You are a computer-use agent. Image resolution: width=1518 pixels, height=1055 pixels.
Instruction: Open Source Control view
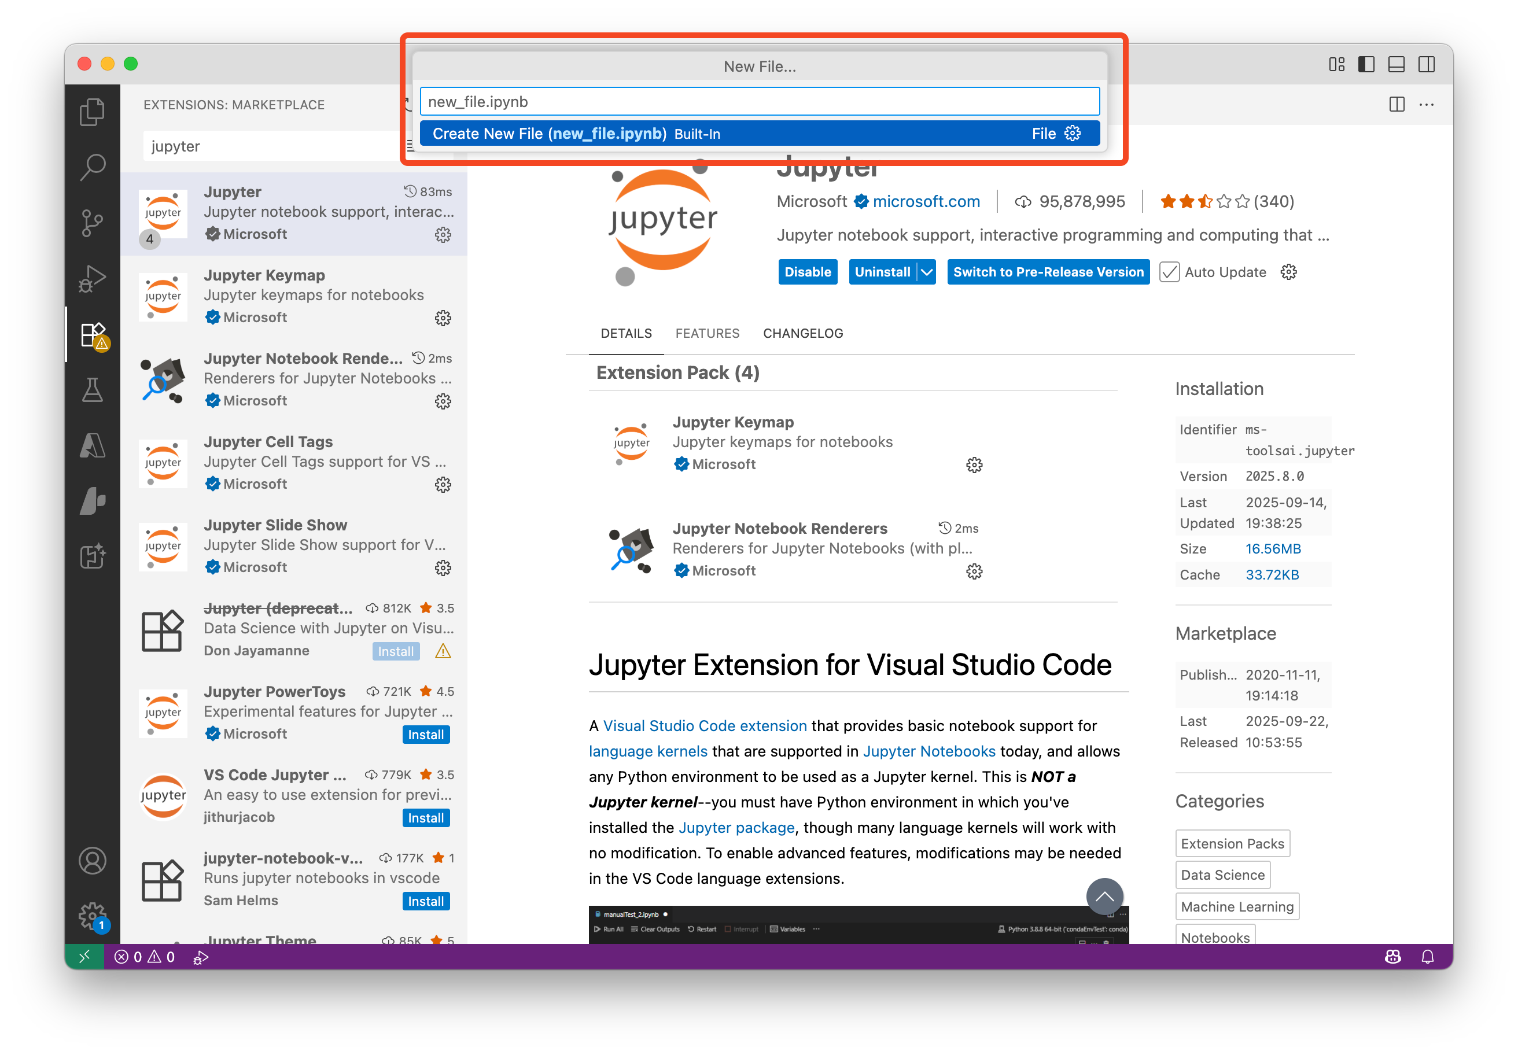[92, 223]
